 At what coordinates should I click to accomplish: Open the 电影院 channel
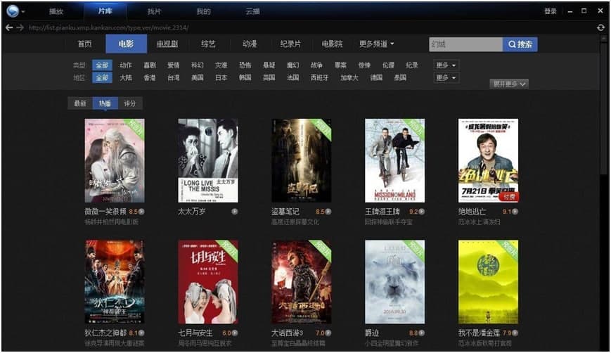click(x=332, y=44)
